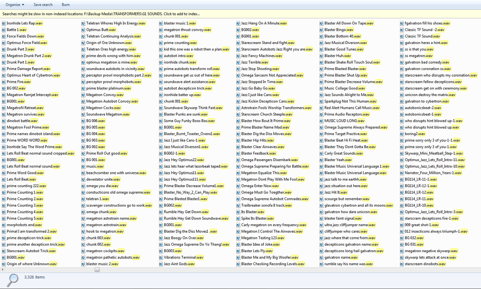
Task: Click the 3,326 items status text
Action: (35, 277)
